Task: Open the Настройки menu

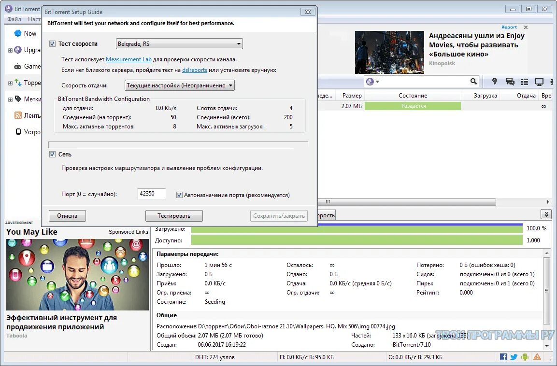Action: (34, 19)
